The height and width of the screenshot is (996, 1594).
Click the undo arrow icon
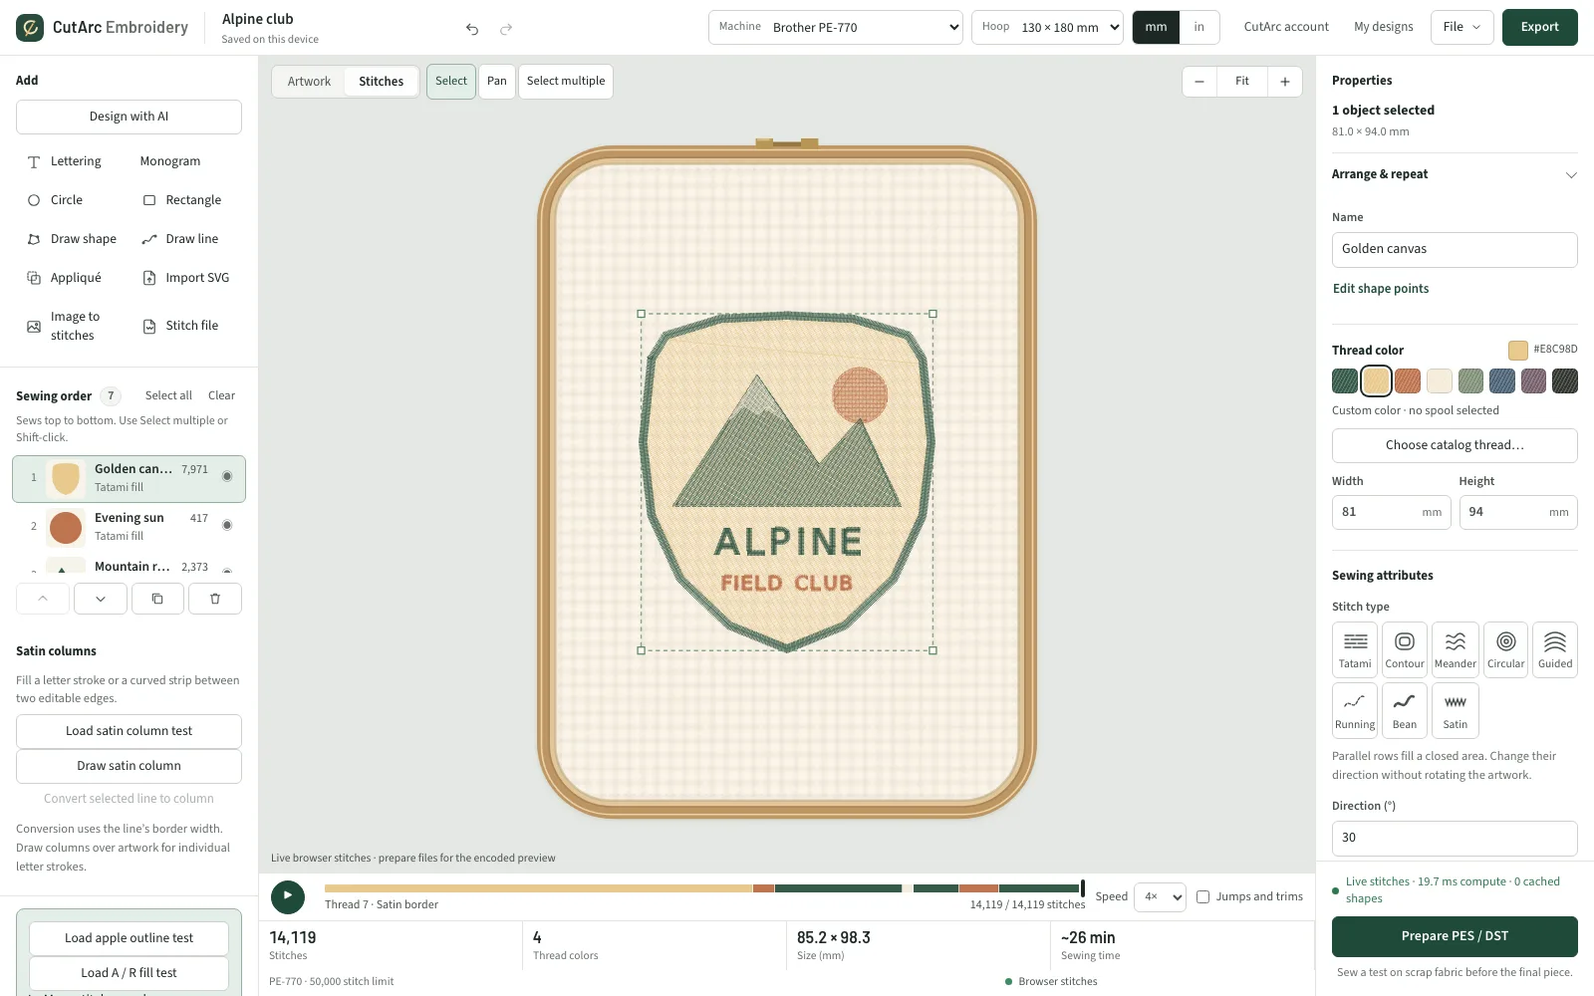pos(472,29)
